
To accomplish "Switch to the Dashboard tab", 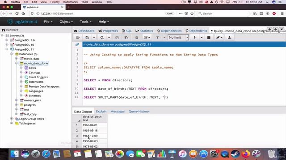I will click(84, 31).
